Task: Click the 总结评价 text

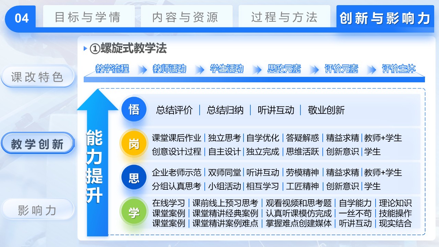Action: click(174, 110)
